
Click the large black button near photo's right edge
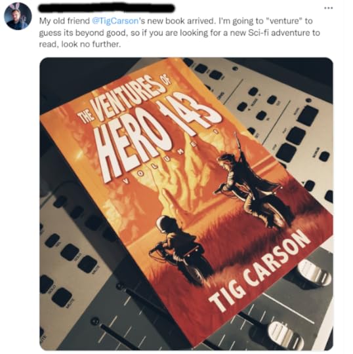click(308, 115)
